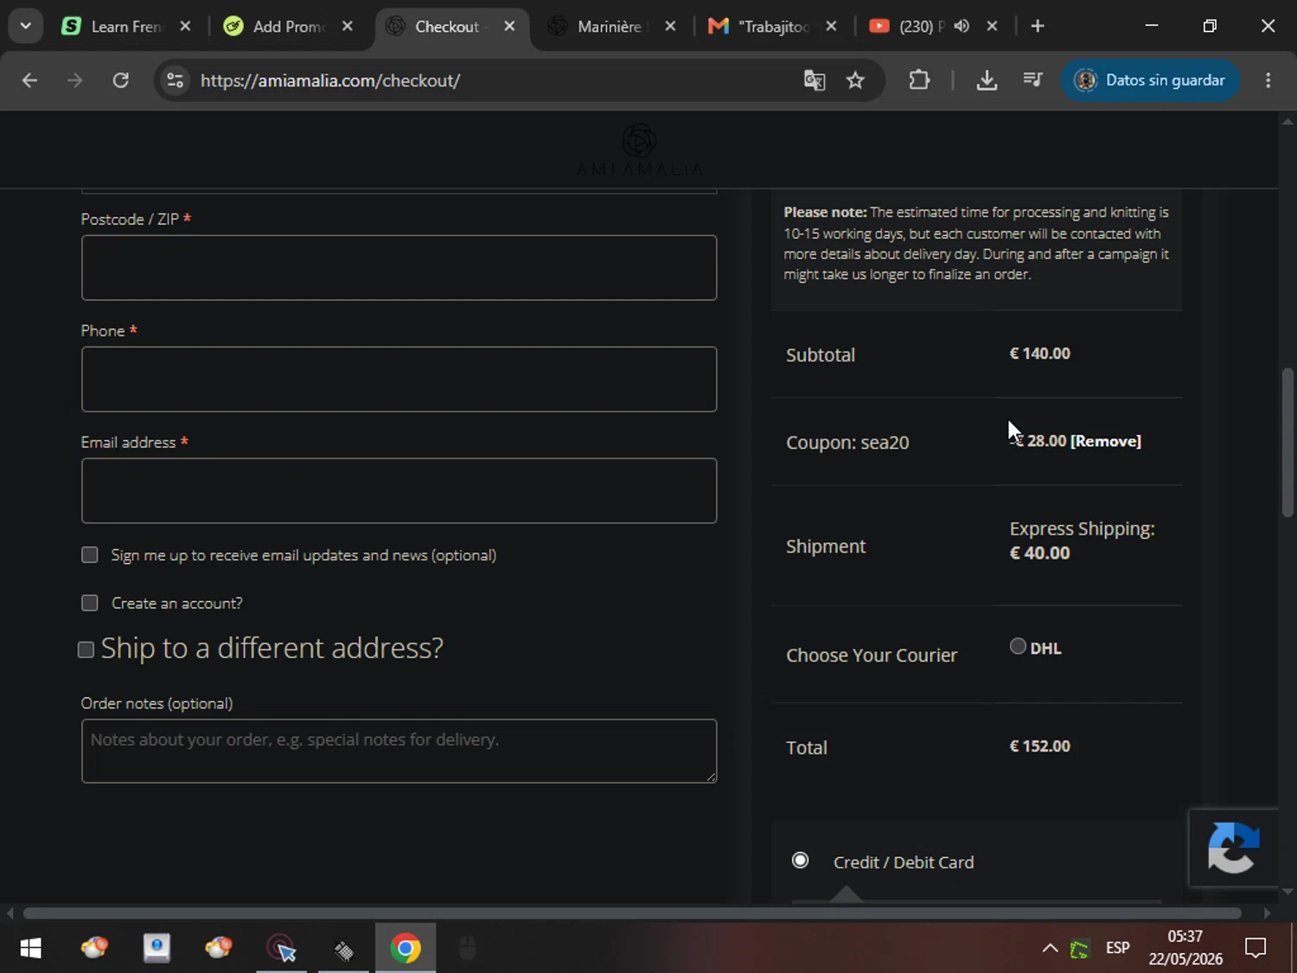
Task: Close the Gmail Trabajito tab
Action: click(x=831, y=26)
